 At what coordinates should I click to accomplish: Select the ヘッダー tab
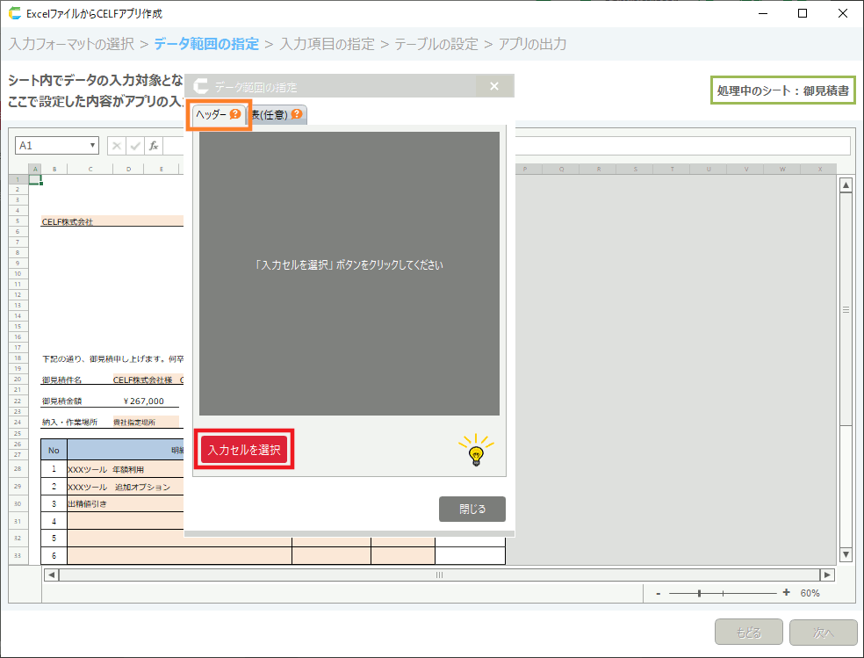[x=212, y=114]
